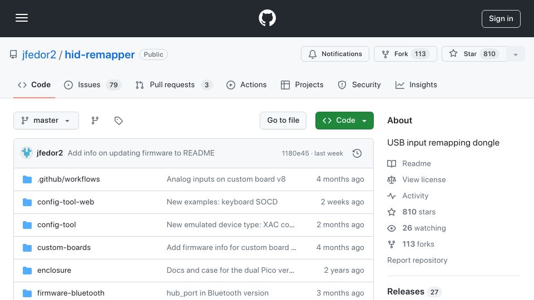Click the 'USB input remapping dongle' description

[x=443, y=143]
